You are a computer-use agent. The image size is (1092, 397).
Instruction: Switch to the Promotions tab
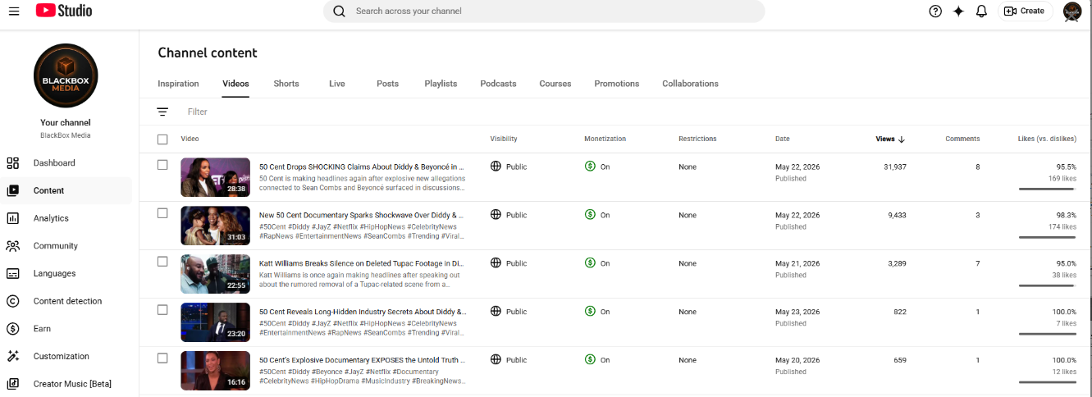(x=617, y=84)
